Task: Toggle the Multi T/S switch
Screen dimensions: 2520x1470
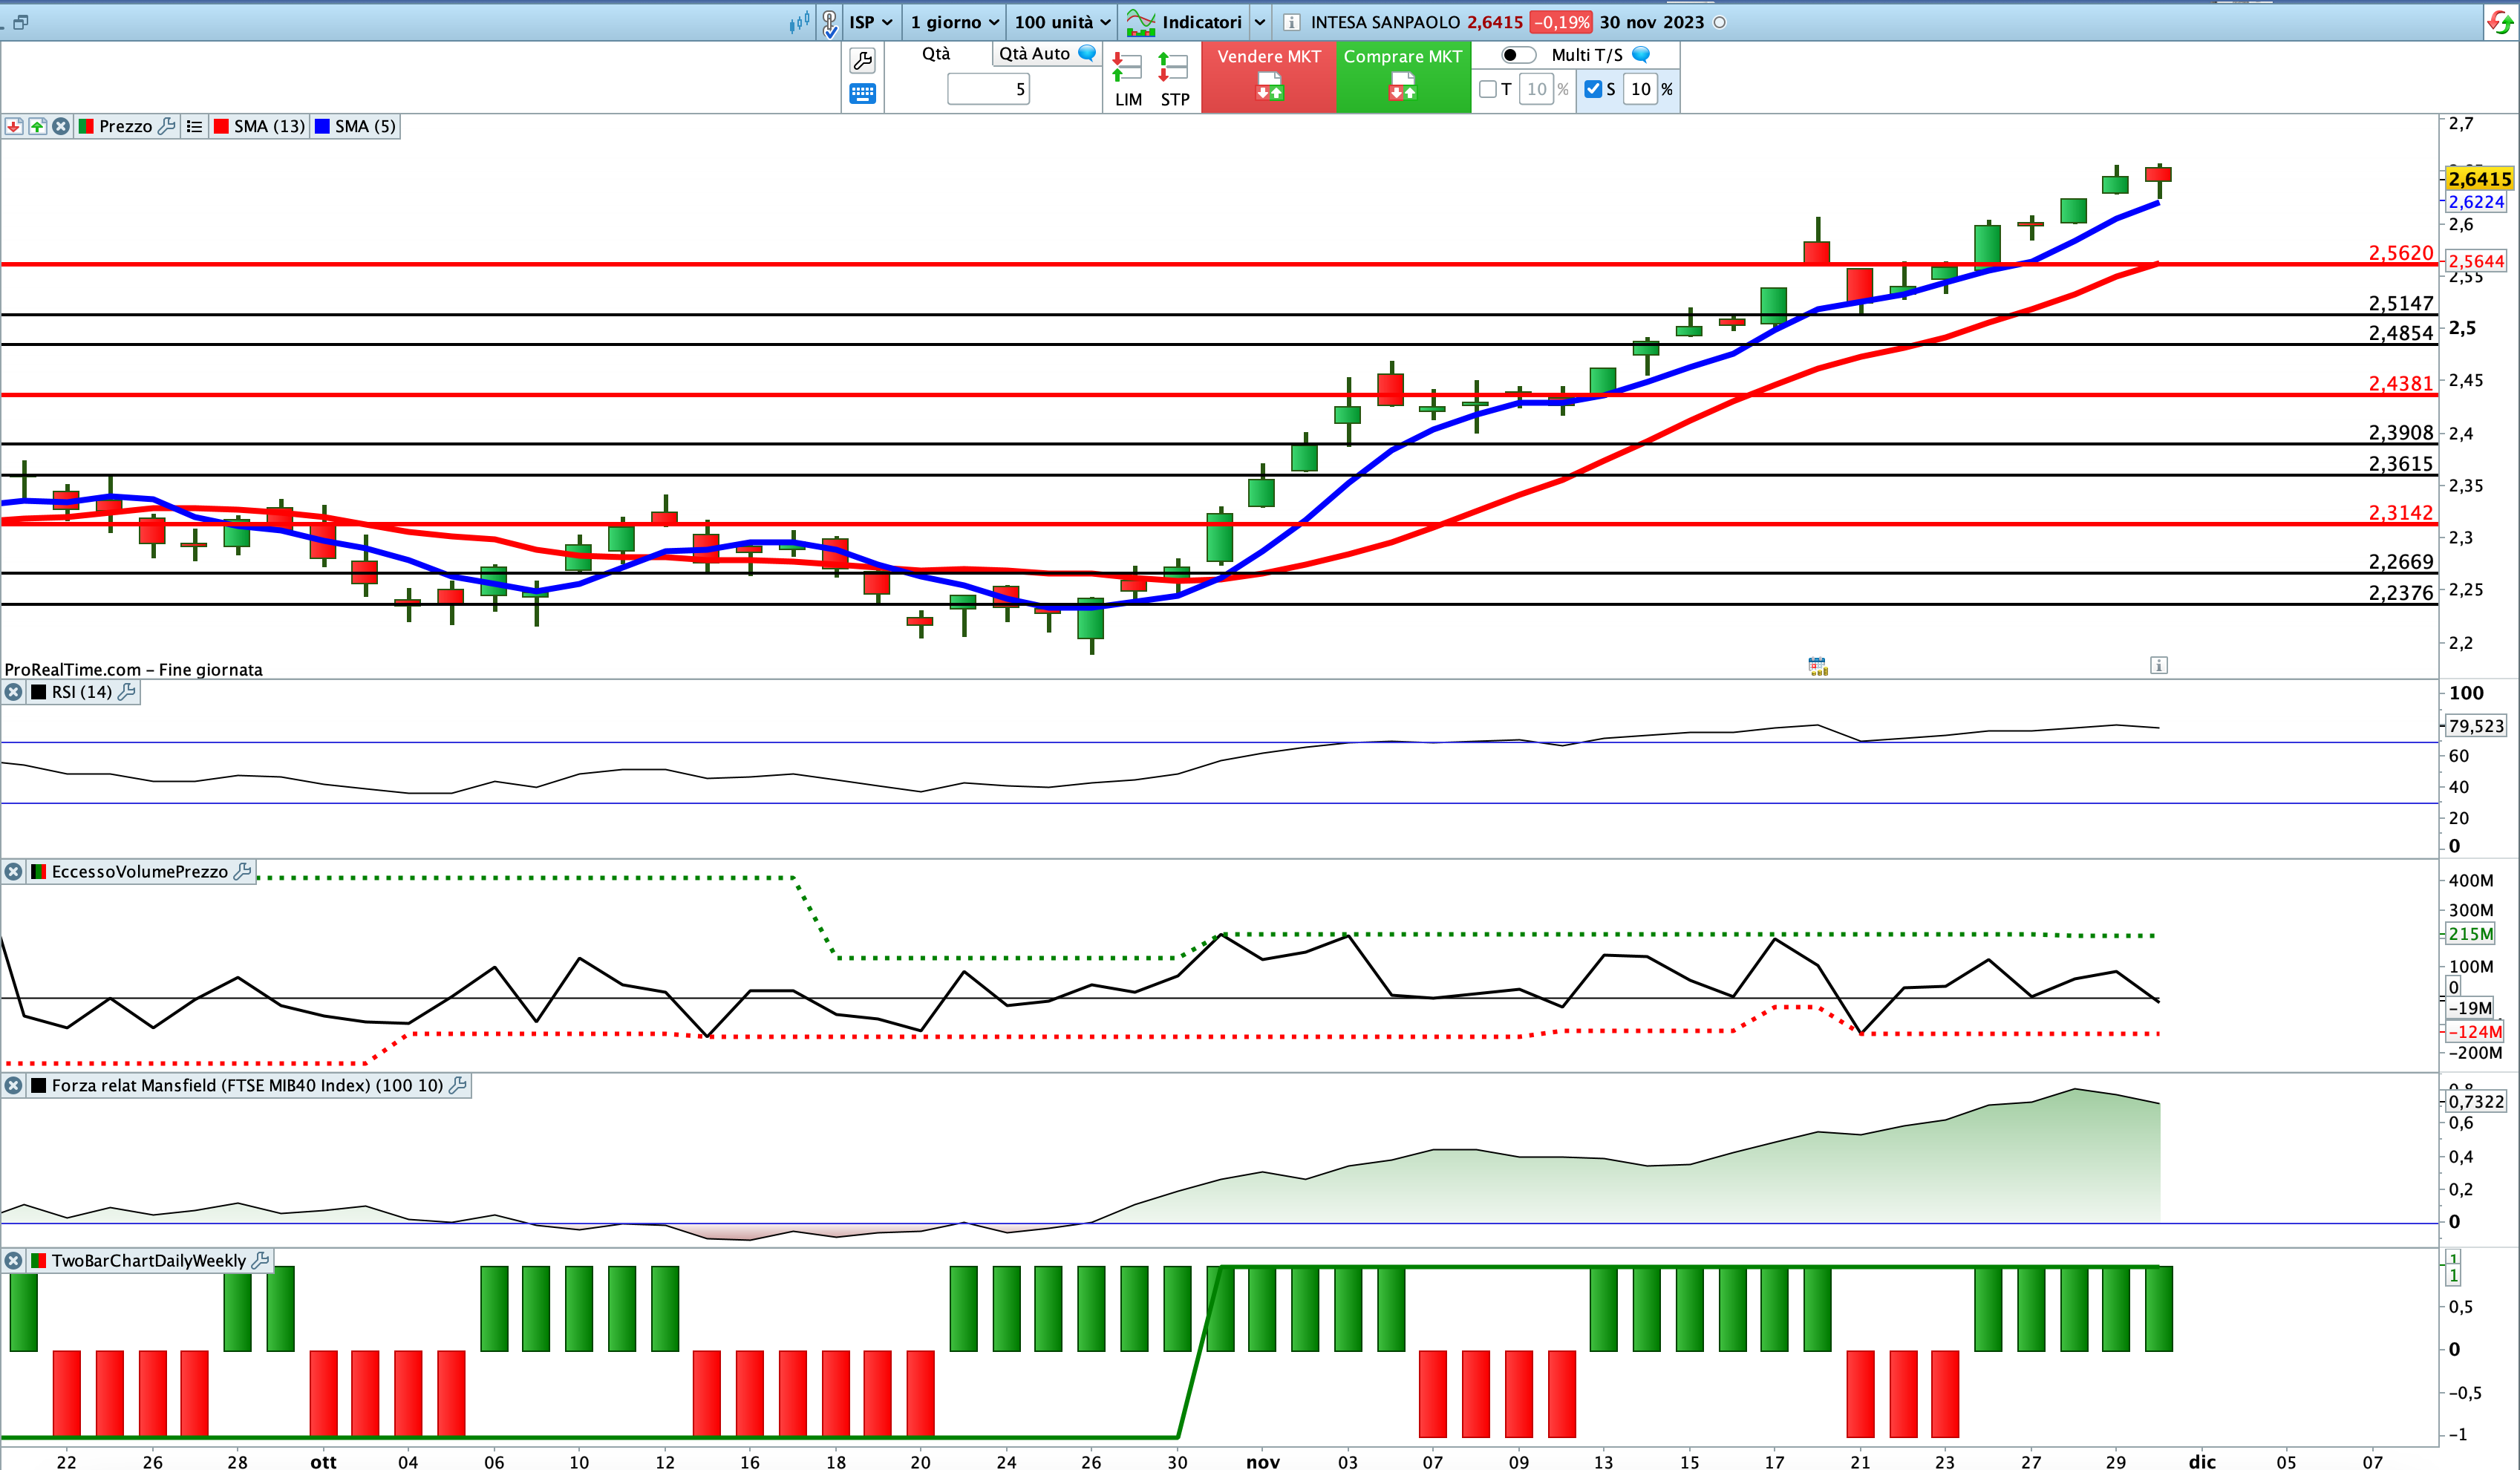Action: tap(1517, 55)
